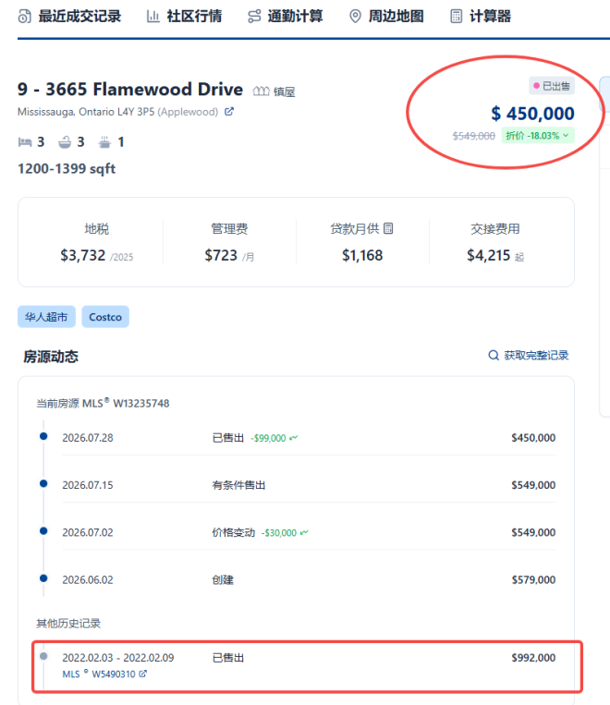Open external link icon beside Applewood address
The image size is (610, 705).
[x=229, y=112]
